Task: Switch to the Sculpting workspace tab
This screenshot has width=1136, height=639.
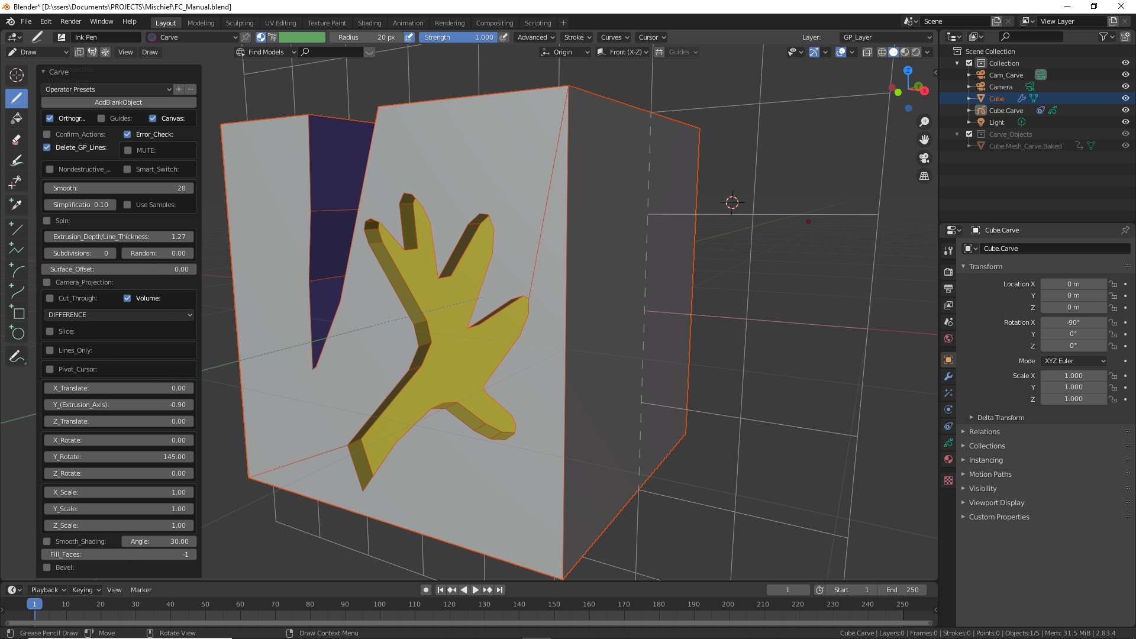Action: coord(239,23)
